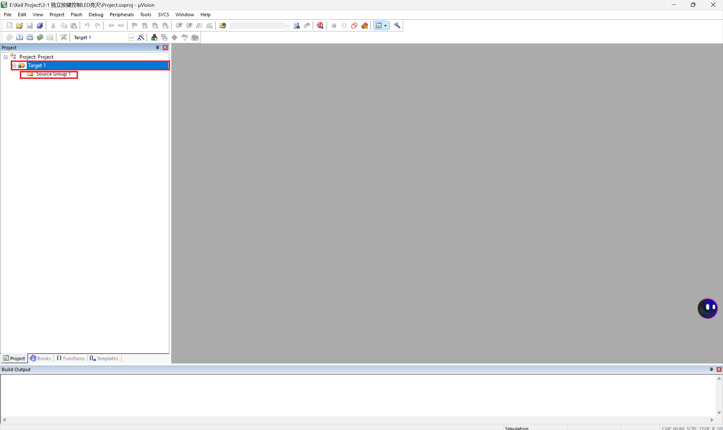Click the Configuration wrench icon

coord(397,25)
